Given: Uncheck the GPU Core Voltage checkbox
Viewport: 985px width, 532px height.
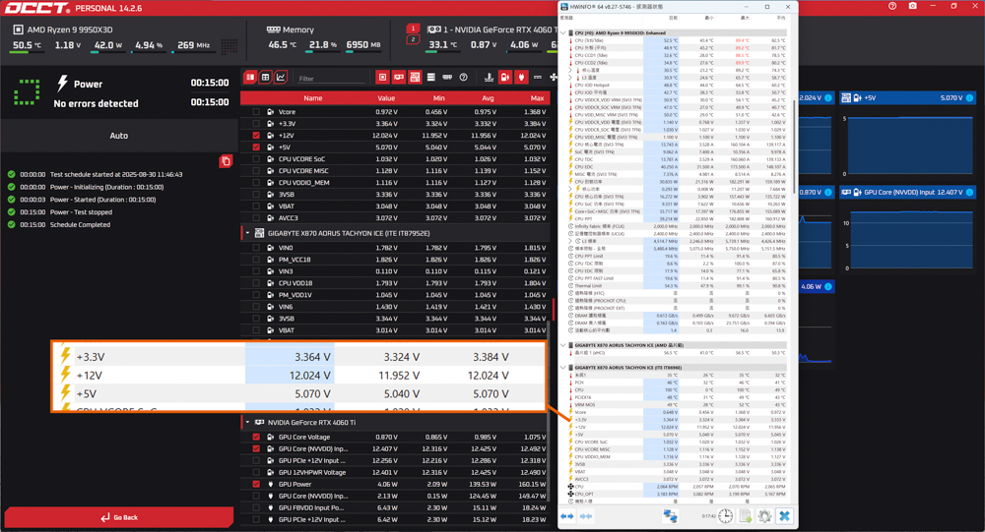Looking at the screenshot, I should click(256, 438).
